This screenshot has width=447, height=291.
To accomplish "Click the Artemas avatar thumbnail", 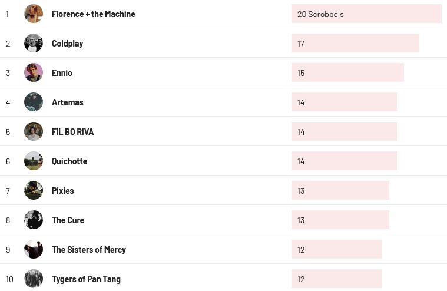I will pos(34,102).
